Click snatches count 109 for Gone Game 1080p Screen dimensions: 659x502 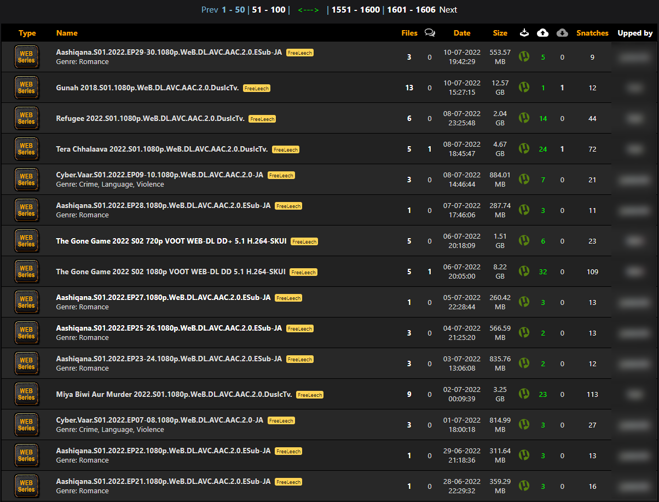coord(592,272)
